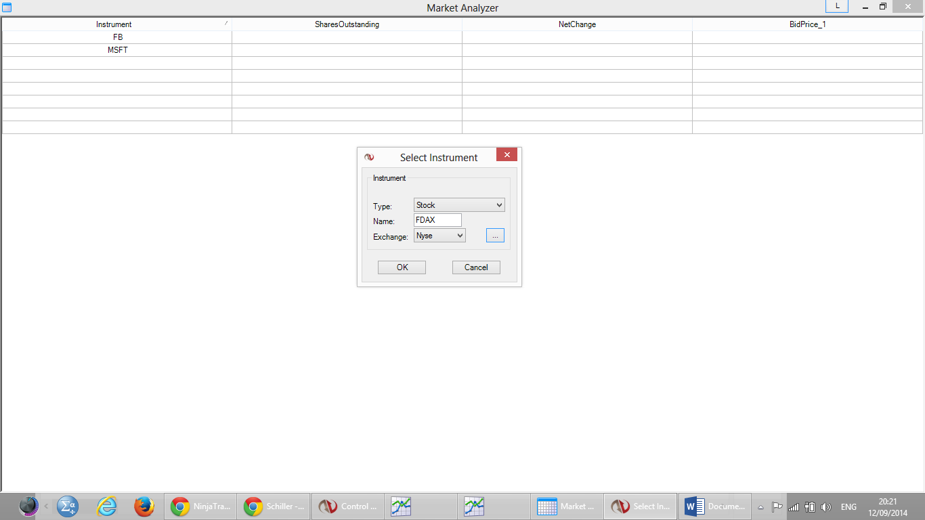925x520 pixels.
Task: Switch to the Schiller Chrome window
Action: click(x=274, y=506)
